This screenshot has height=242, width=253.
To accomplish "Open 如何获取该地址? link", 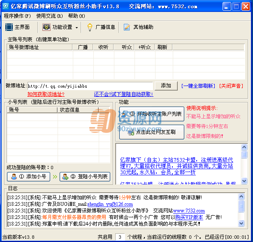I will (x=46, y=94).
